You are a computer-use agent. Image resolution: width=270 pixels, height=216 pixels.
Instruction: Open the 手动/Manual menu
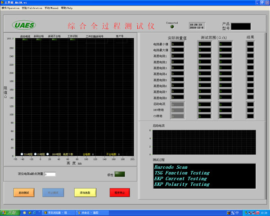51,8
